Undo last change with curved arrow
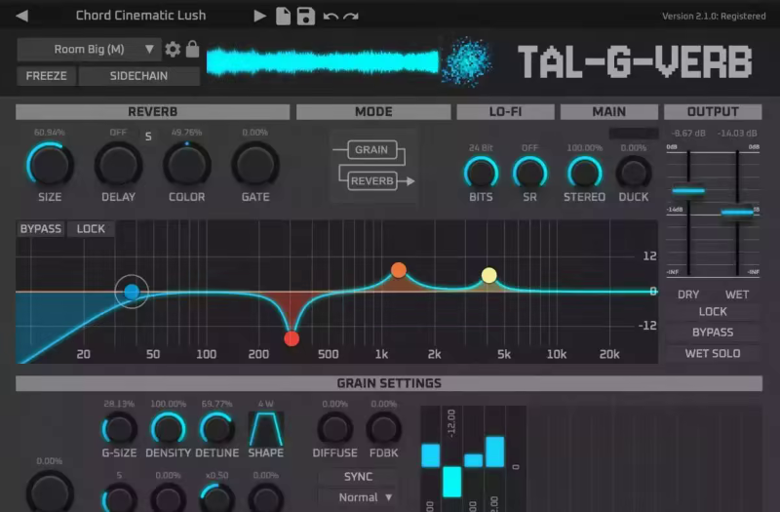 (x=331, y=17)
